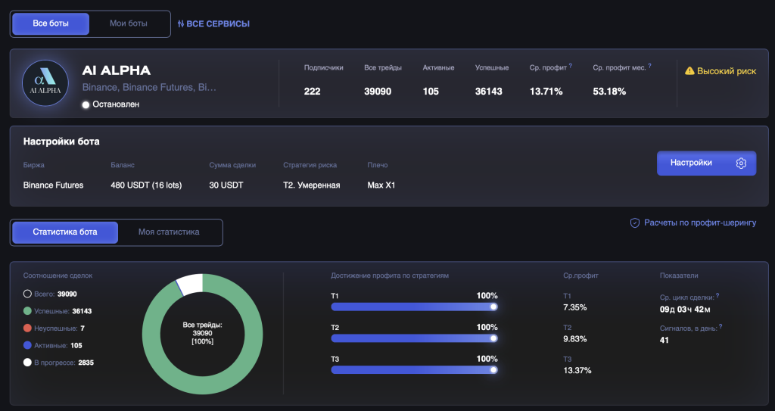The image size is (775, 411).
Task: Click the AI ALPHA bot logo
Action: (x=45, y=83)
